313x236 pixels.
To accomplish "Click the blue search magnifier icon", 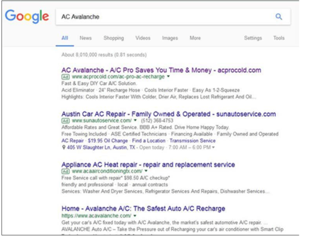I will (x=279, y=17).
